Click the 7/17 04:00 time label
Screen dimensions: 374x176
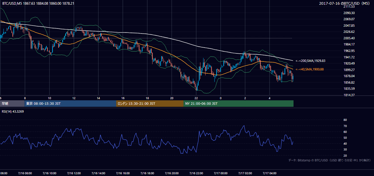point(270,173)
